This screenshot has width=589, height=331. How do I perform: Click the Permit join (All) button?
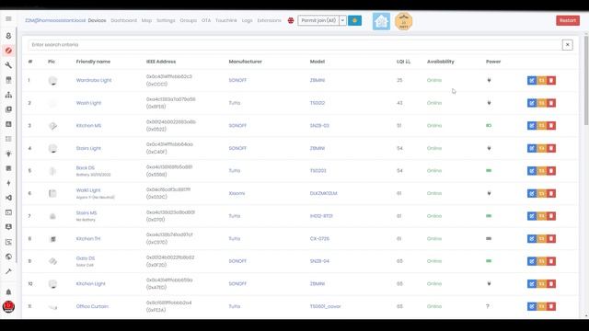[x=318, y=20]
